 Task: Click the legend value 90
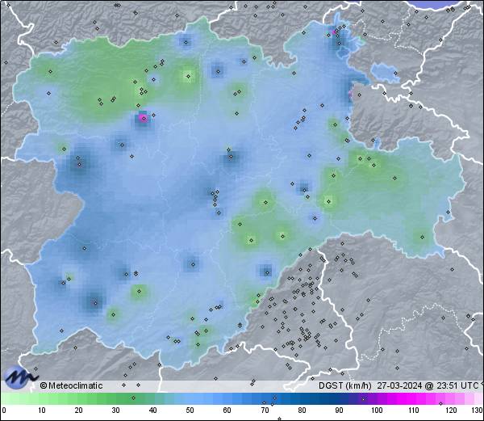point(339,410)
